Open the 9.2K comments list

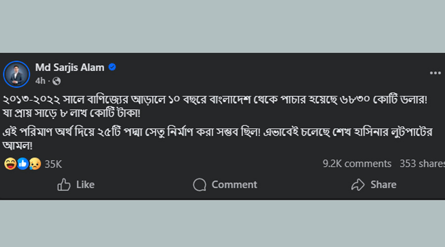click(x=356, y=164)
